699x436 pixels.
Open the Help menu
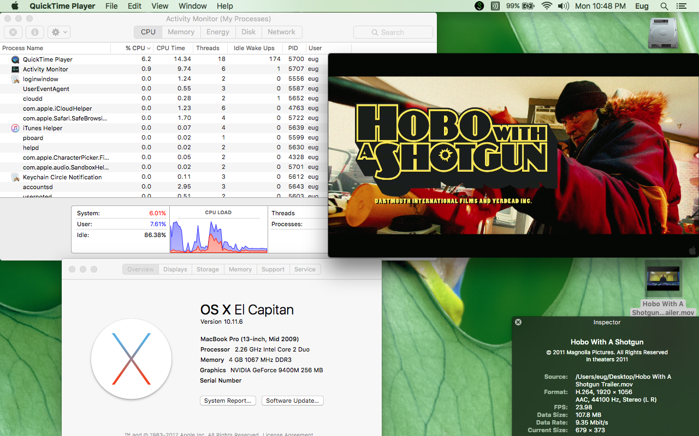[x=225, y=6]
